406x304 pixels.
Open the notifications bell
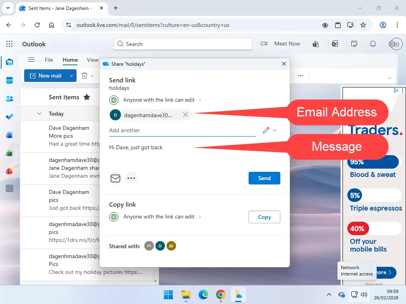[x=373, y=44]
